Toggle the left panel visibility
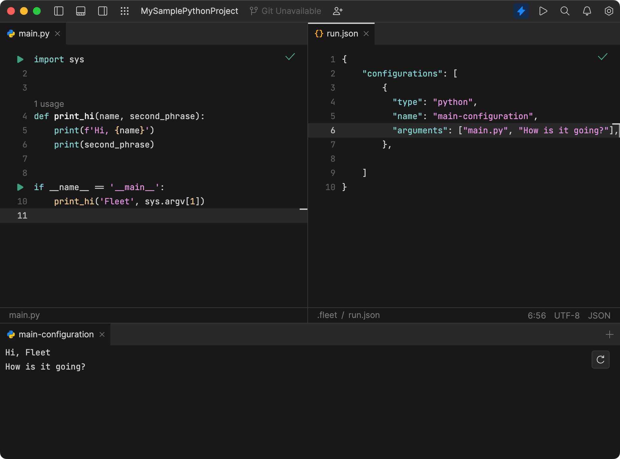This screenshot has height=459, width=620. pos(59,11)
